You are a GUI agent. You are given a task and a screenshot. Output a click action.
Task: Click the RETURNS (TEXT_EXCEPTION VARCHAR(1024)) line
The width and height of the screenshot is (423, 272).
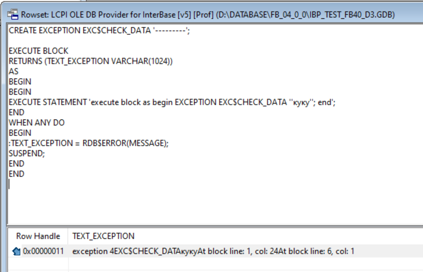click(91, 61)
